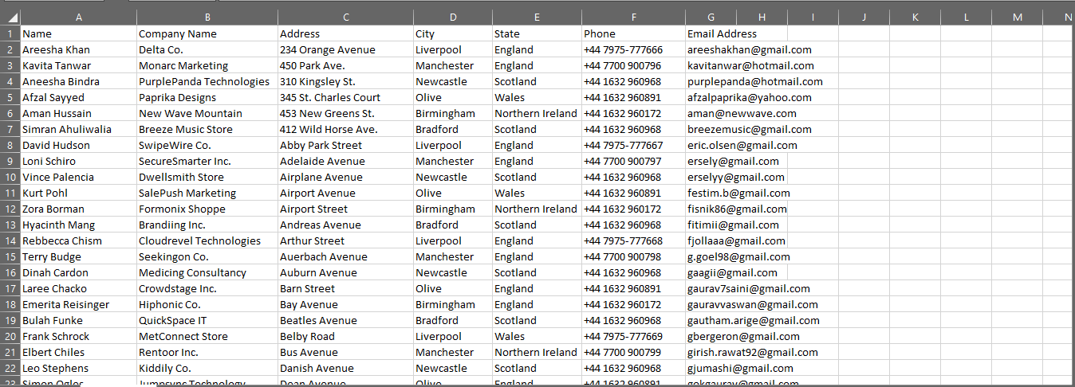This screenshot has width=1075, height=387.
Task: Click the Zora Borman name cell
Action: (x=53, y=209)
